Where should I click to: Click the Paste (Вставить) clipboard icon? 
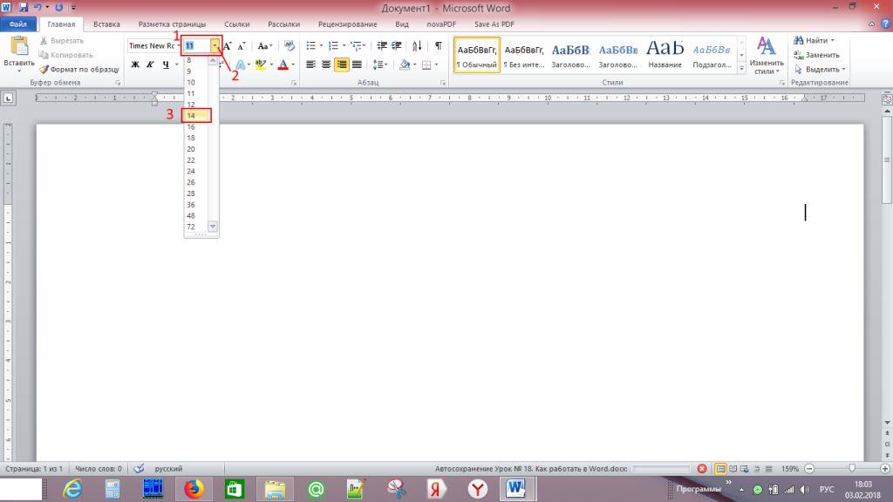(x=19, y=47)
